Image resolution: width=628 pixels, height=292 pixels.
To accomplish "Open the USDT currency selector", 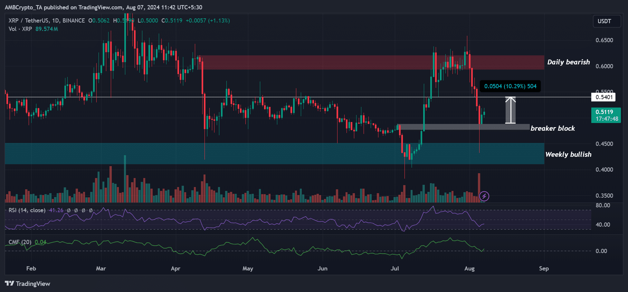I will (607, 21).
